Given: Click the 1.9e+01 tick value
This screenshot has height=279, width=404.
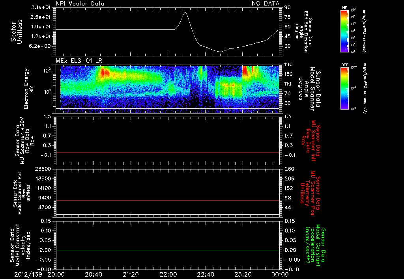Looking at the screenshot, I should click(x=41, y=27).
